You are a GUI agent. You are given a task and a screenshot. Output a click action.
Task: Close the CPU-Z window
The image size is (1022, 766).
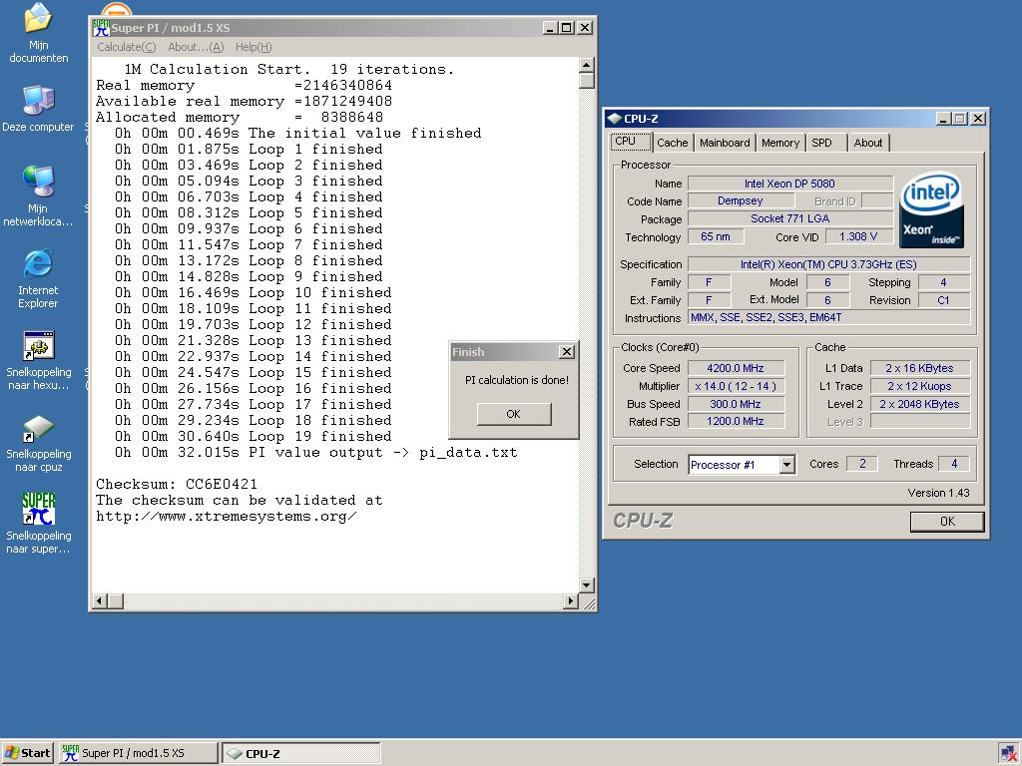coord(978,119)
